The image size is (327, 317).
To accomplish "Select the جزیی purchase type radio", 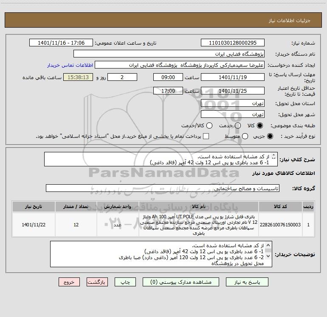I will [x=270, y=136].
